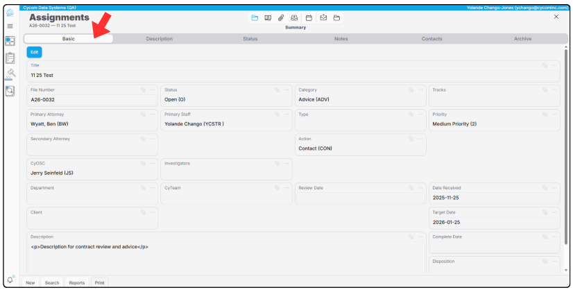Viewport: 573px width, 290px height.
Task: Open the Type field more-options menu
Action: click(420, 114)
